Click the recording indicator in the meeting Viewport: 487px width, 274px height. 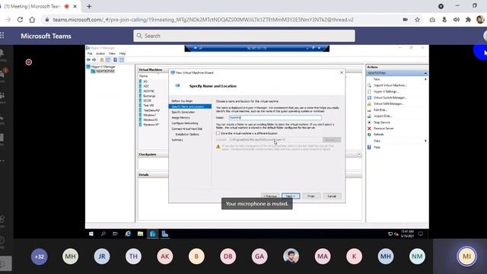pos(29,62)
